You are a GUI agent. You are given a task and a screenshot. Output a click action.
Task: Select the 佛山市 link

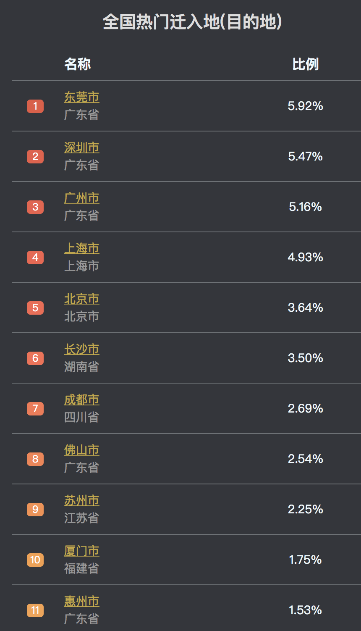(81, 450)
